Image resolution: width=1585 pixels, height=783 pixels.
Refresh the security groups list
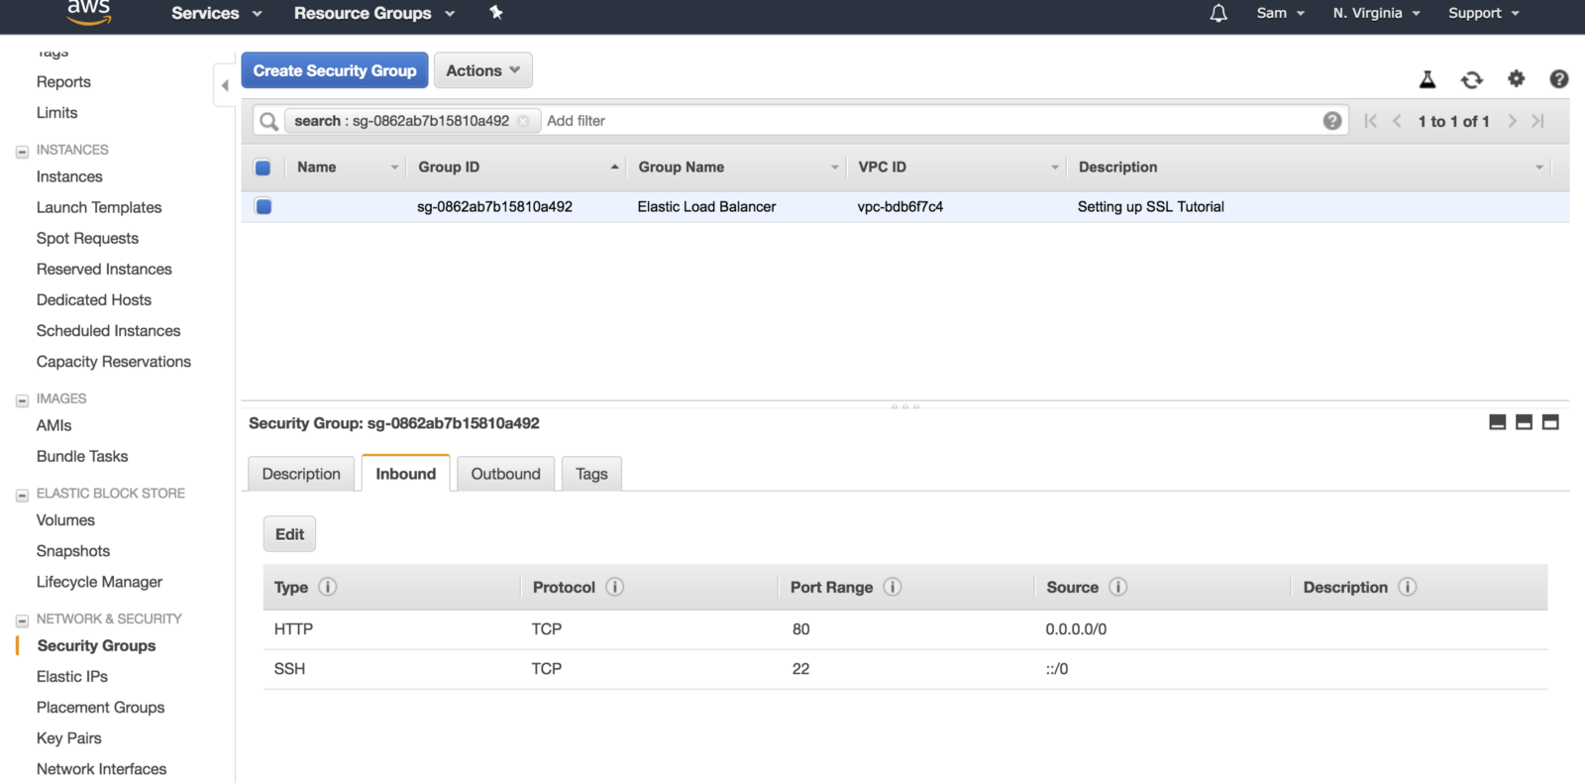coord(1472,79)
